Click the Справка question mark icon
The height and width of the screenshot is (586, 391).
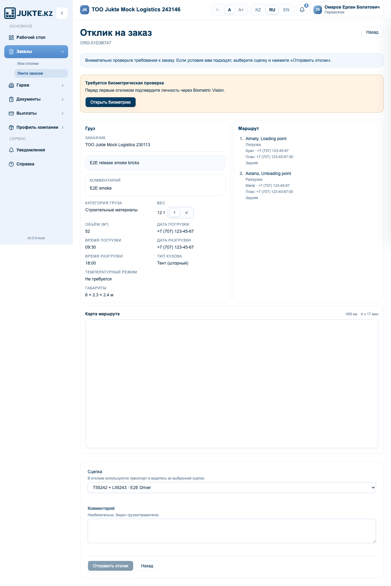coord(11,164)
